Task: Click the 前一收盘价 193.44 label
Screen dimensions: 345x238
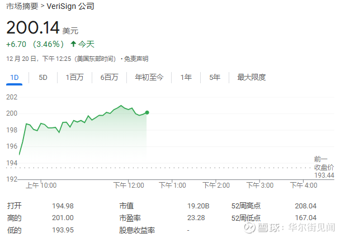Action: (324, 167)
